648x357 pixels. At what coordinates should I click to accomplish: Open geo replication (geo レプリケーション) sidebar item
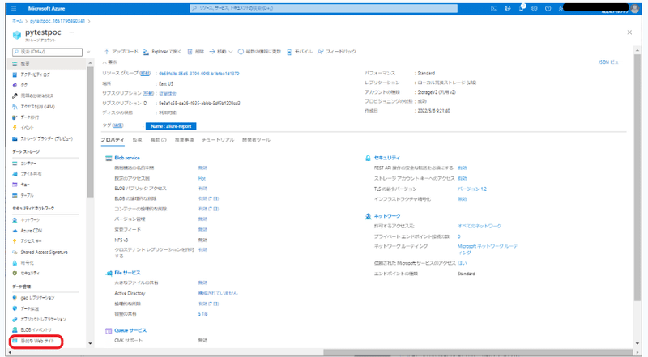point(37,298)
